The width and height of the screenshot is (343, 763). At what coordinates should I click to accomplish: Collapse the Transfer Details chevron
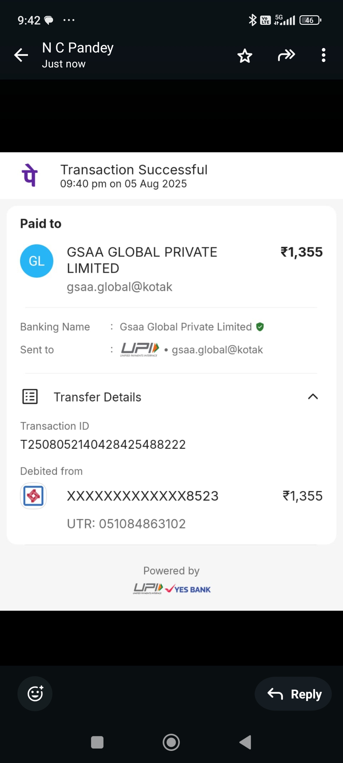click(313, 396)
